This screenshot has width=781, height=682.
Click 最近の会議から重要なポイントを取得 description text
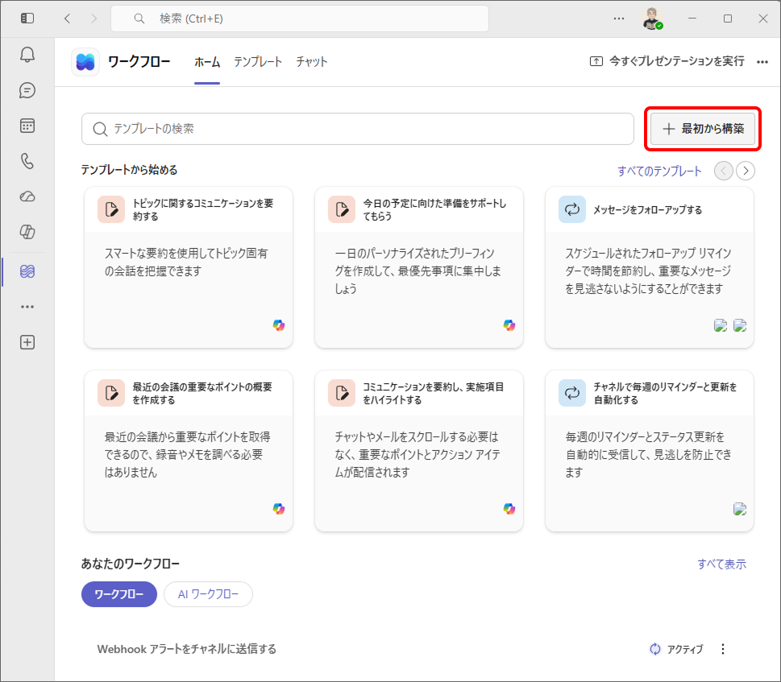187,454
